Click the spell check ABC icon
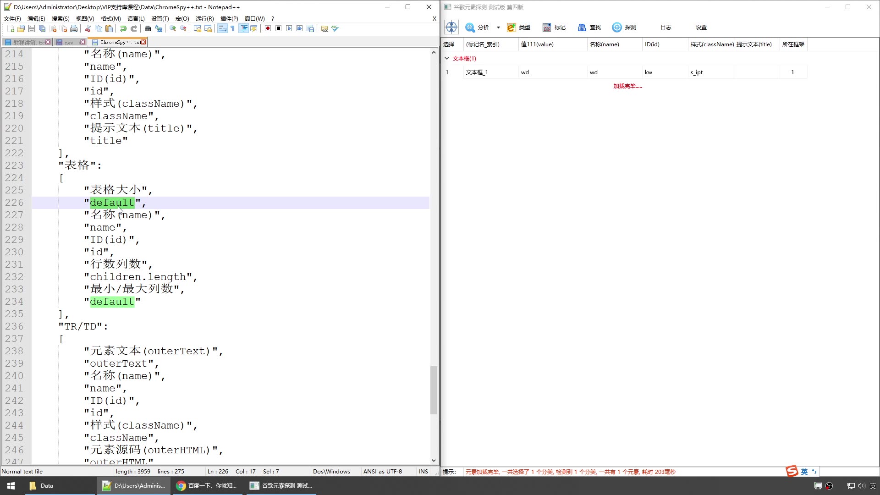This screenshot has height=495, width=880. pos(335,28)
